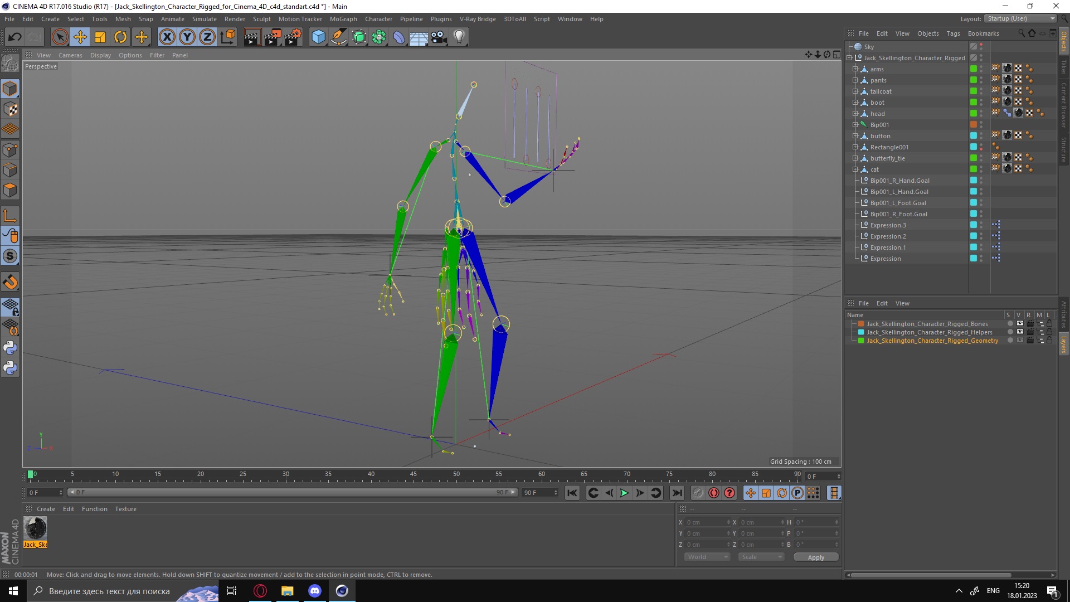Open the MoGraph menu
This screenshot has width=1070, height=602.
(x=343, y=19)
